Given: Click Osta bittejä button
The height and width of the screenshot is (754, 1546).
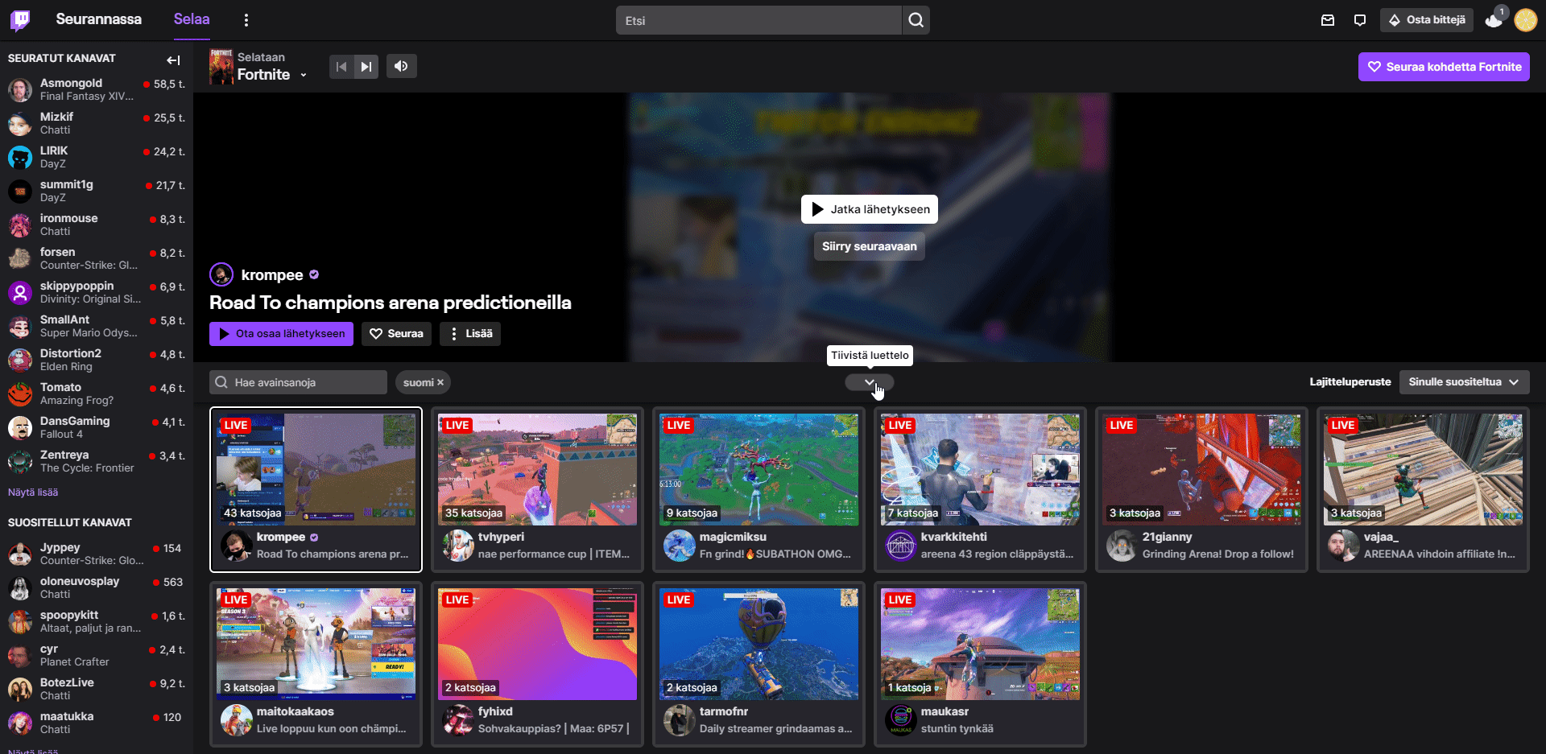Looking at the screenshot, I should [x=1427, y=20].
